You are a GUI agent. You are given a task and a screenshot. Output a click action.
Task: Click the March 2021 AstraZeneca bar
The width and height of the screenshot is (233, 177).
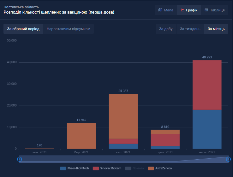81,136
